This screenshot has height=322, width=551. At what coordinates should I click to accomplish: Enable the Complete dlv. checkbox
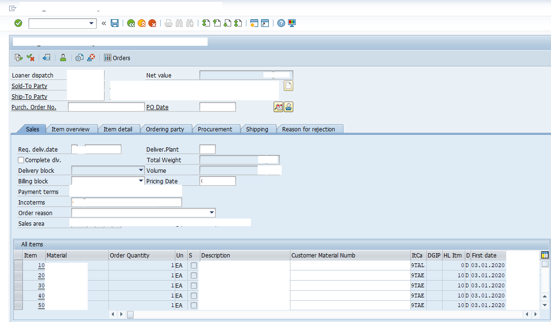[20, 160]
